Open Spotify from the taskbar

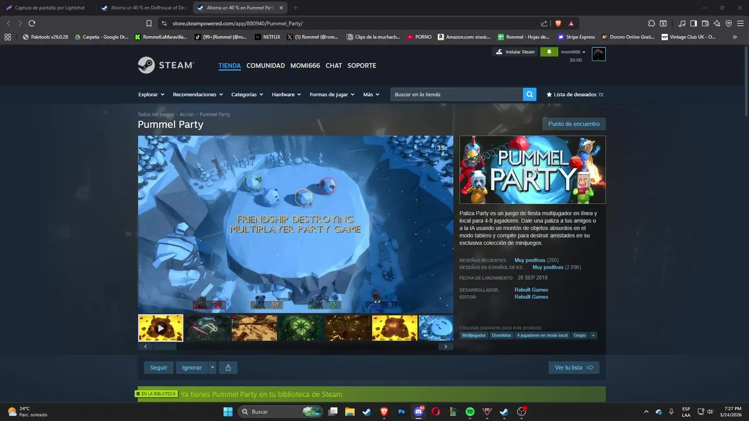click(x=470, y=412)
